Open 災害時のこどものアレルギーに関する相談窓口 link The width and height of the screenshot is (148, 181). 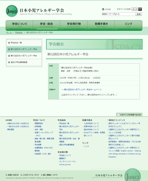tap(124, 137)
